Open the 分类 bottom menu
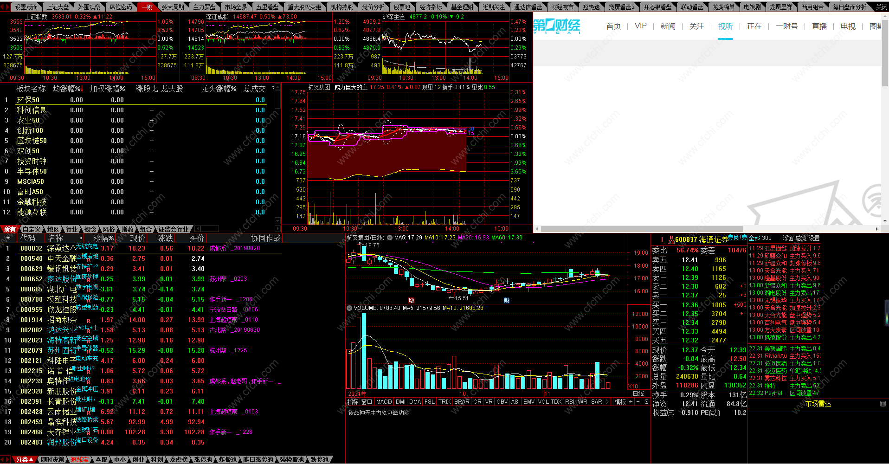Screen dimensions: 889x464 pos(24,459)
